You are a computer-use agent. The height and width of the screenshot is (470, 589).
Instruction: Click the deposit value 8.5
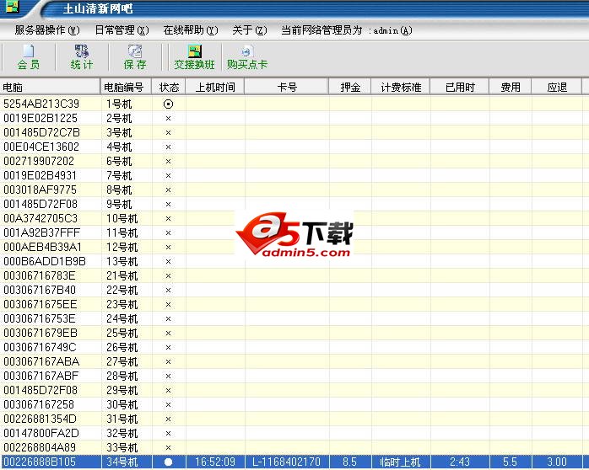click(x=349, y=462)
